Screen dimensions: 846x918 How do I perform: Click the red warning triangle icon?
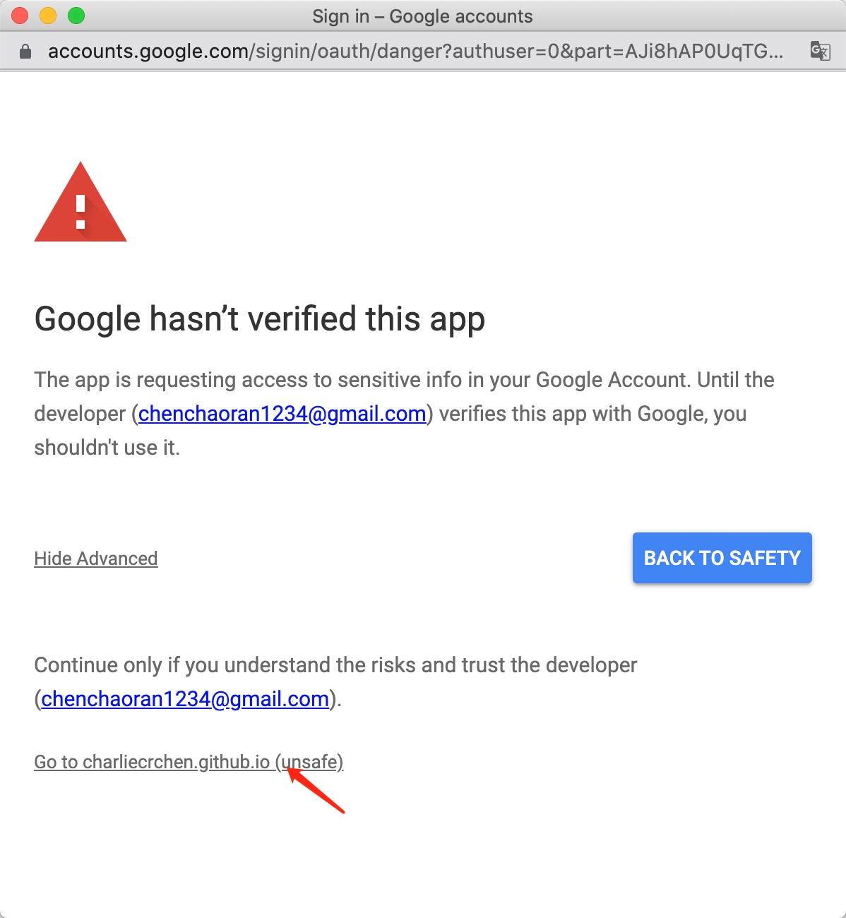[81, 204]
